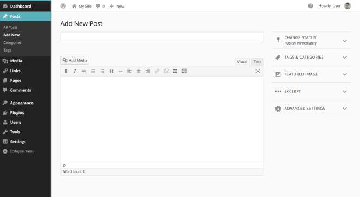360x197 pixels.
Task: Click the 'Word count: 0' text
Action: click(74, 171)
